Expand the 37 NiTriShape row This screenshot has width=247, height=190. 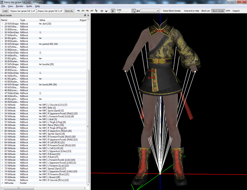(2, 64)
